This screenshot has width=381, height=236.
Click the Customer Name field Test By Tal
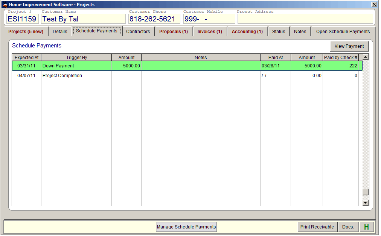tap(83, 19)
